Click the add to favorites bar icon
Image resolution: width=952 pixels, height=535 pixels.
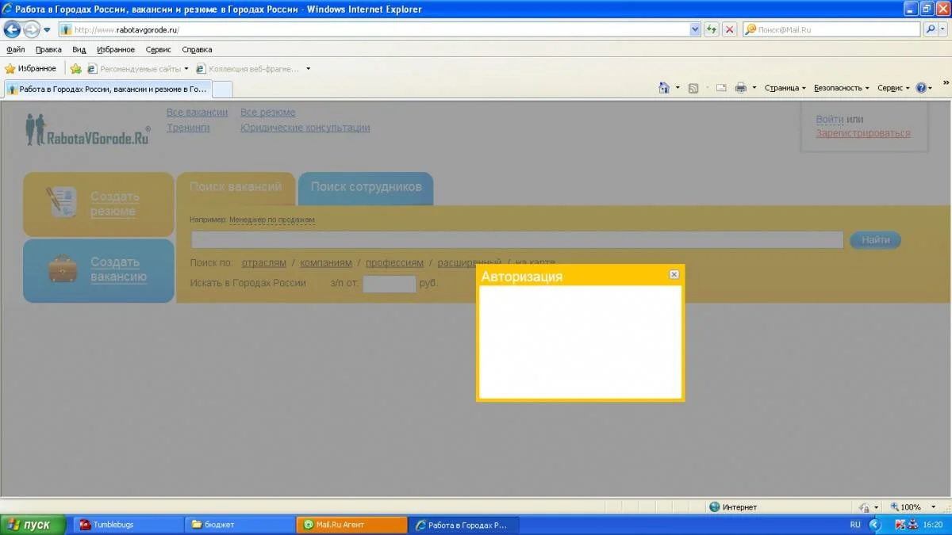click(76, 68)
